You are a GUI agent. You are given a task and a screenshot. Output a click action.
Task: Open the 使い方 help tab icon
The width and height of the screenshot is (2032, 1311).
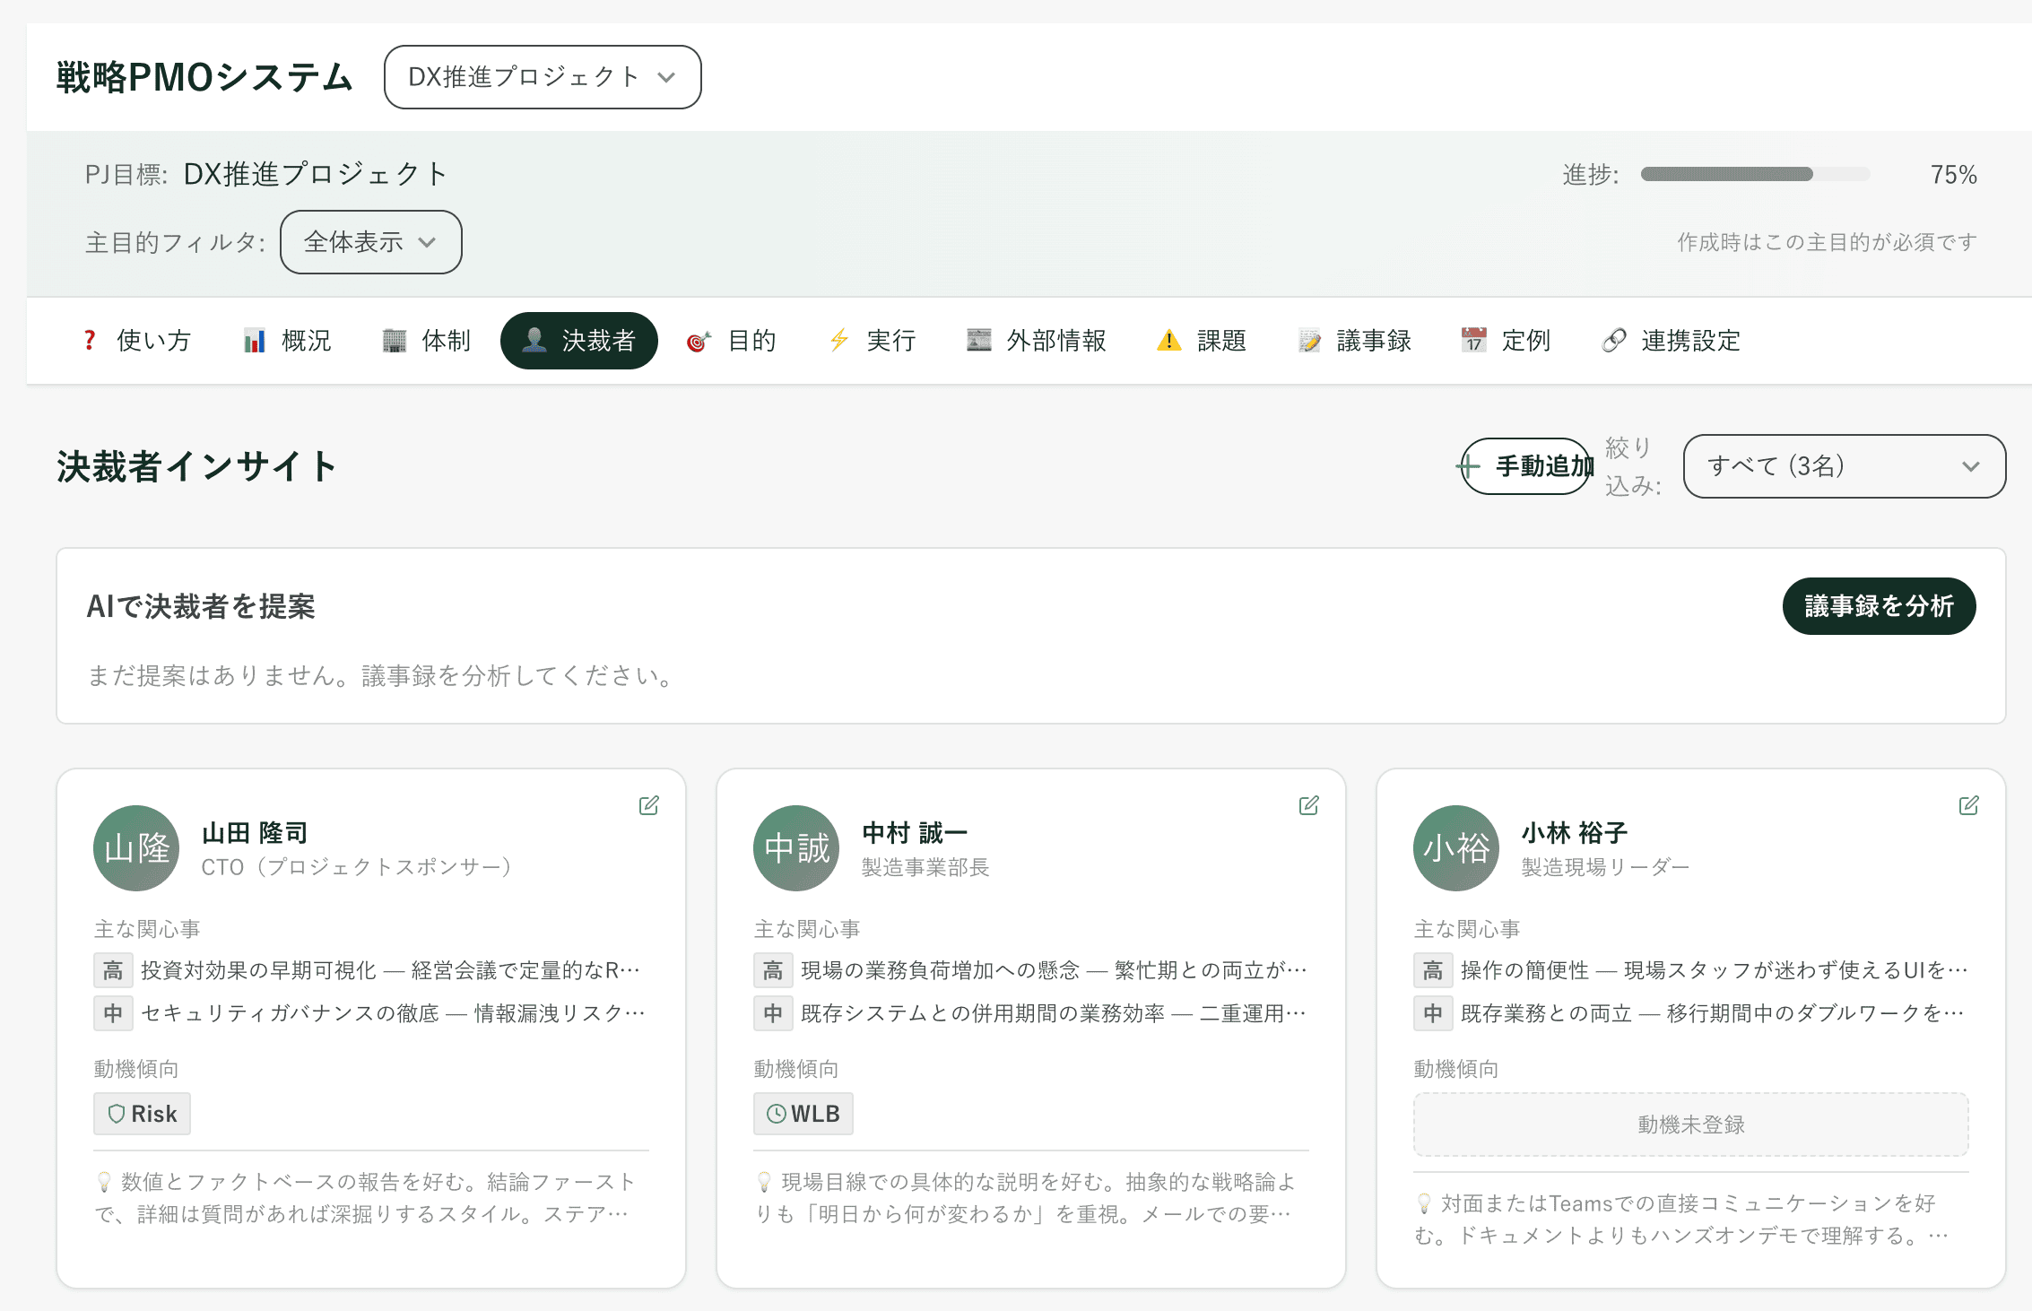[x=89, y=341]
